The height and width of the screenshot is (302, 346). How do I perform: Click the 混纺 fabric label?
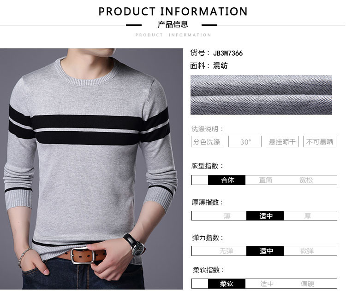[x=220, y=66]
